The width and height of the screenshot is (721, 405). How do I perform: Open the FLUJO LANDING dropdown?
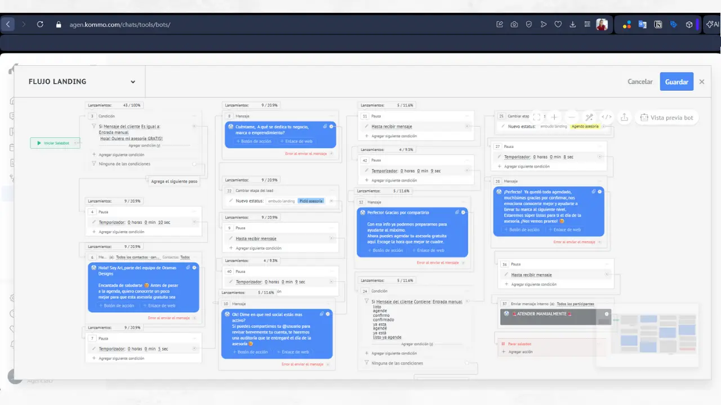click(x=133, y=82)
